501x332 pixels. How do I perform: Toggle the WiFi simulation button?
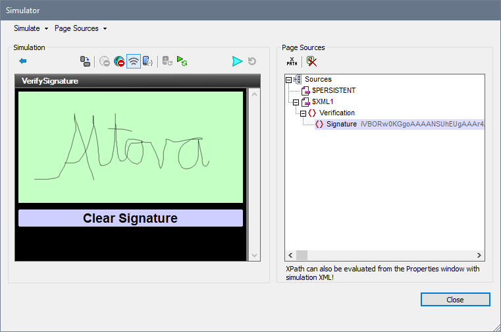pos(134,61)
